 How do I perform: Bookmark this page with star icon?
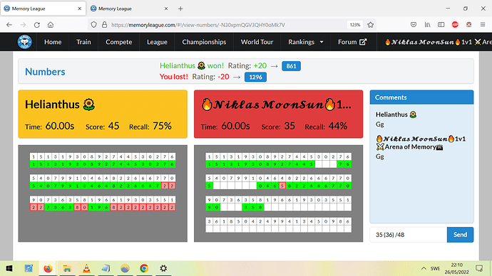pos(371,25)
